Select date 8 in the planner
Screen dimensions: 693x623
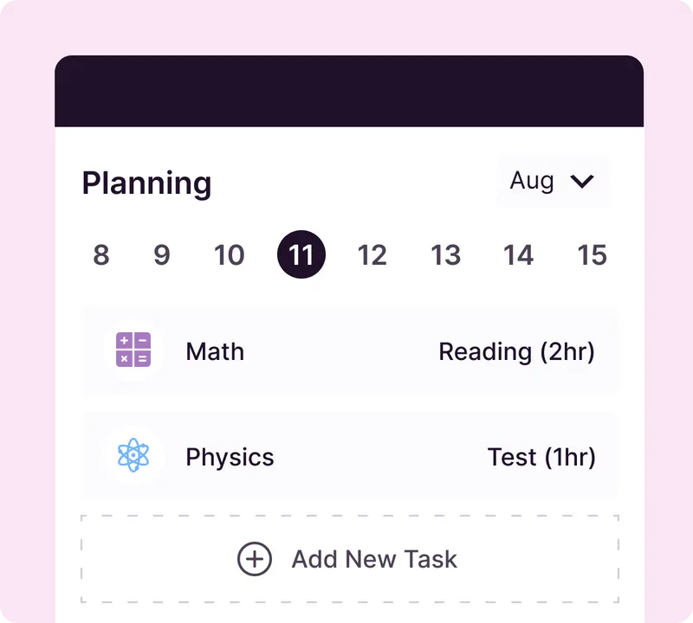[100, 255]
